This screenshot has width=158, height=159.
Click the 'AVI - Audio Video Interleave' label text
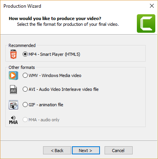point(63,89)
